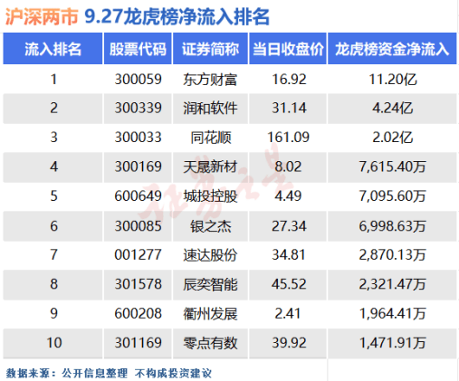The image size is (459, 381).
Task: Select stock code 301578
Action: click(139, 284)
